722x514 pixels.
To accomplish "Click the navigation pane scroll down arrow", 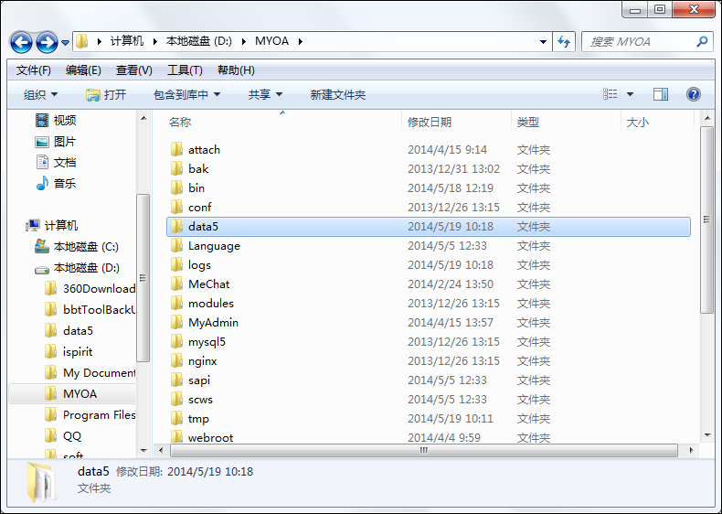I will click(143, 450).
